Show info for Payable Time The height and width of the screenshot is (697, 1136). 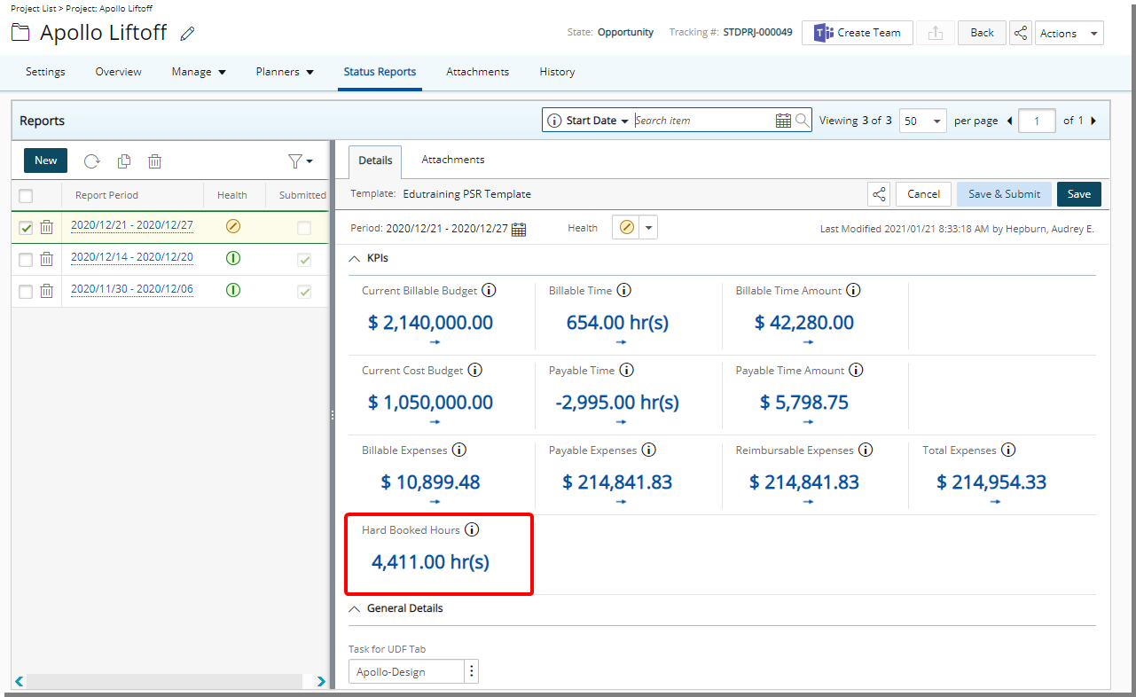coord(626,370)
